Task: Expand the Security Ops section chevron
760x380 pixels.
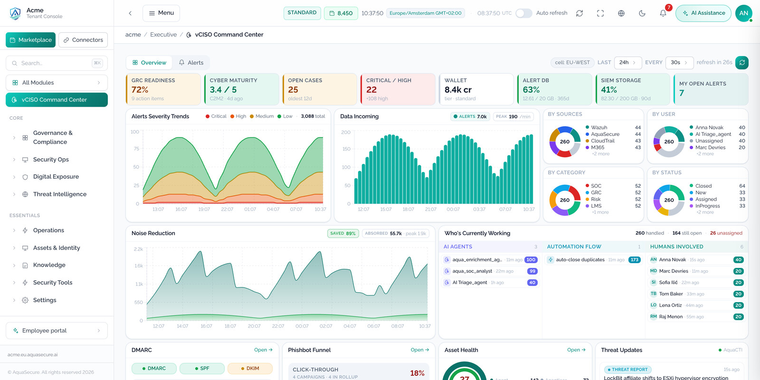Action: (14, 160)
